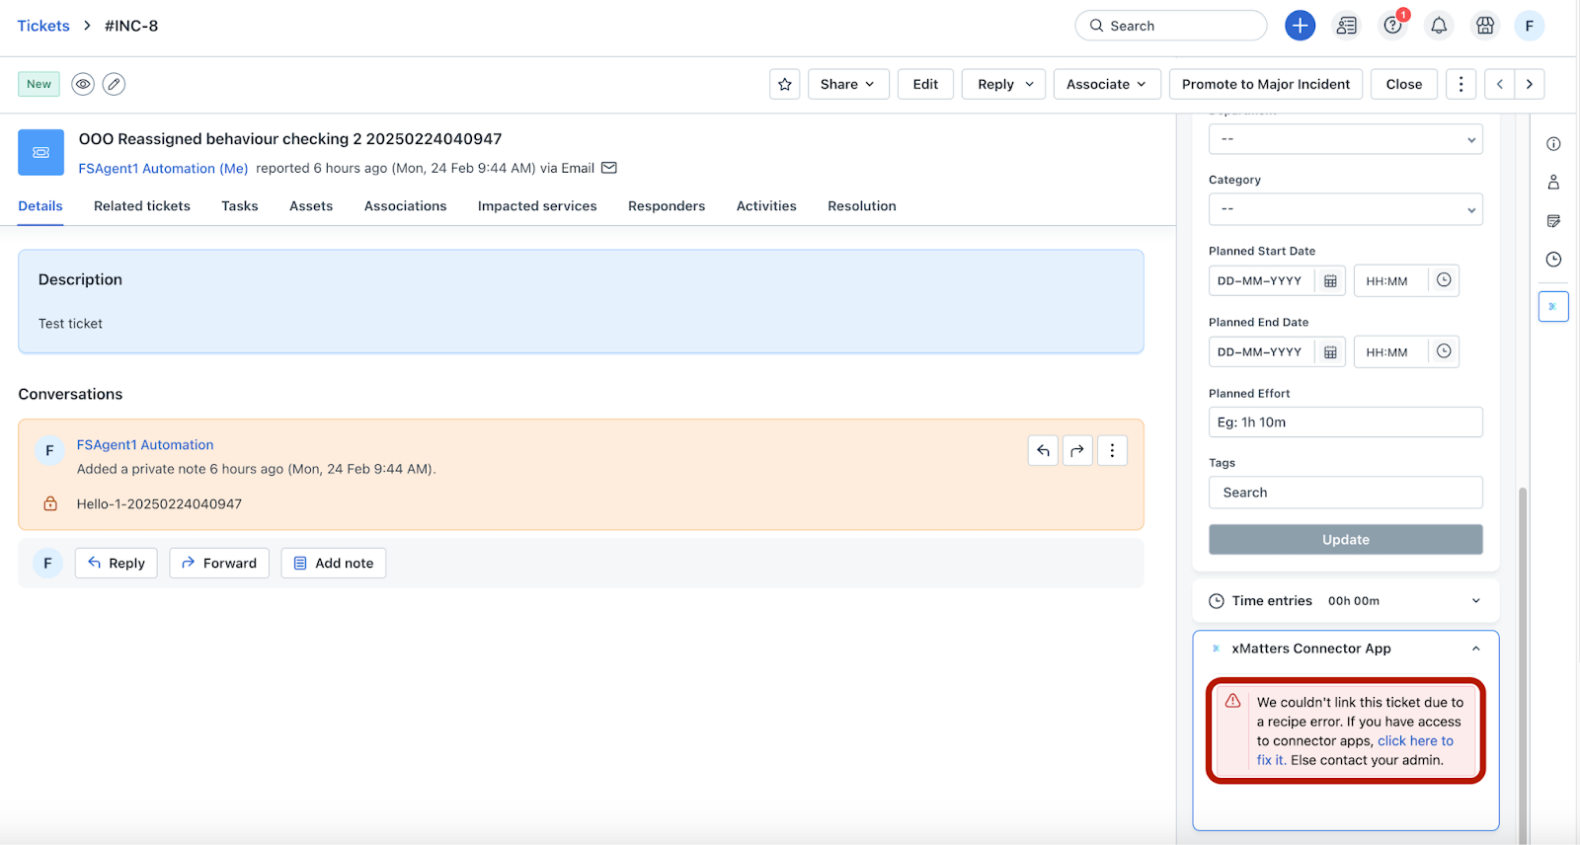
Task: Open FSAgent1 Automation (Me) requester link
Action: pyautogui.click(x=163, y=168)
